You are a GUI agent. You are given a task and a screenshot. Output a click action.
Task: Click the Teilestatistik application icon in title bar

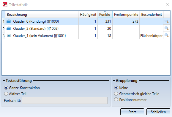tap(5, 5)
